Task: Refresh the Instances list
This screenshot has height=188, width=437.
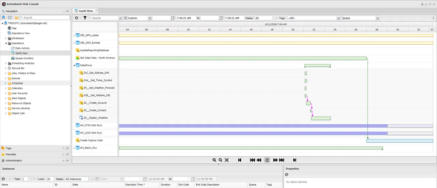Action: pos(3,179)
